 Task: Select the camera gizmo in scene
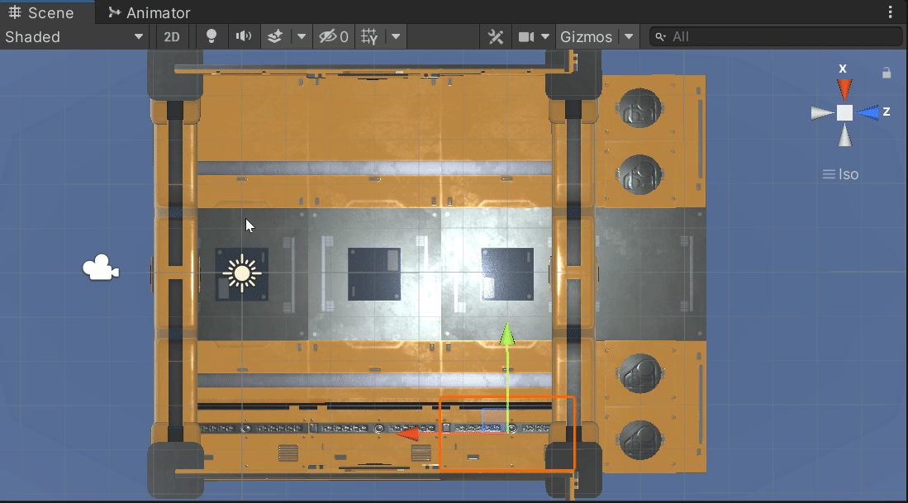101,268
